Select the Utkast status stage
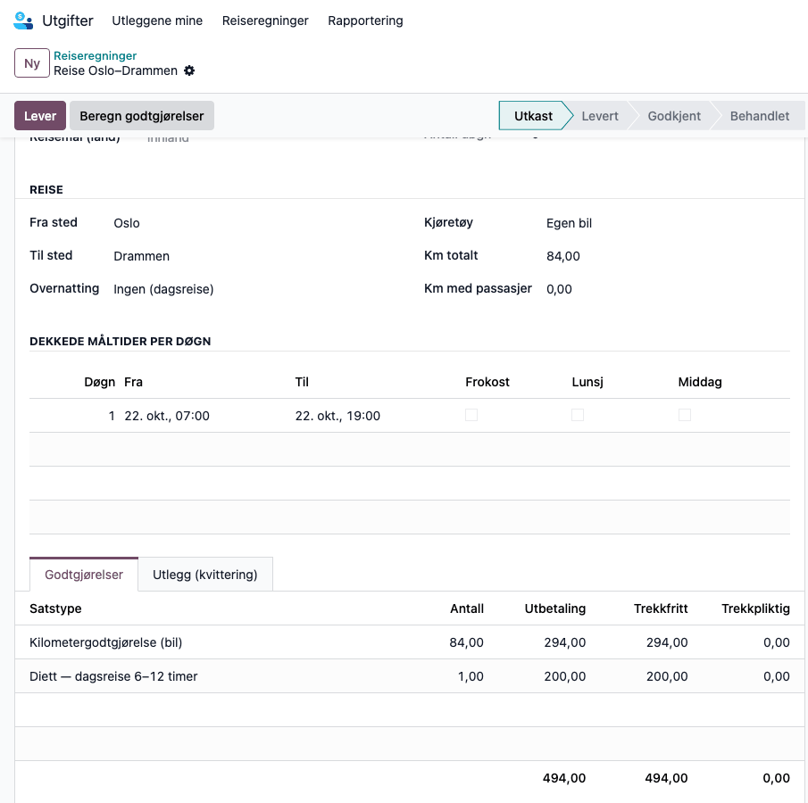The height and width of the screenshot is (803, 808). pyautogui.click(x=533, y=116)
